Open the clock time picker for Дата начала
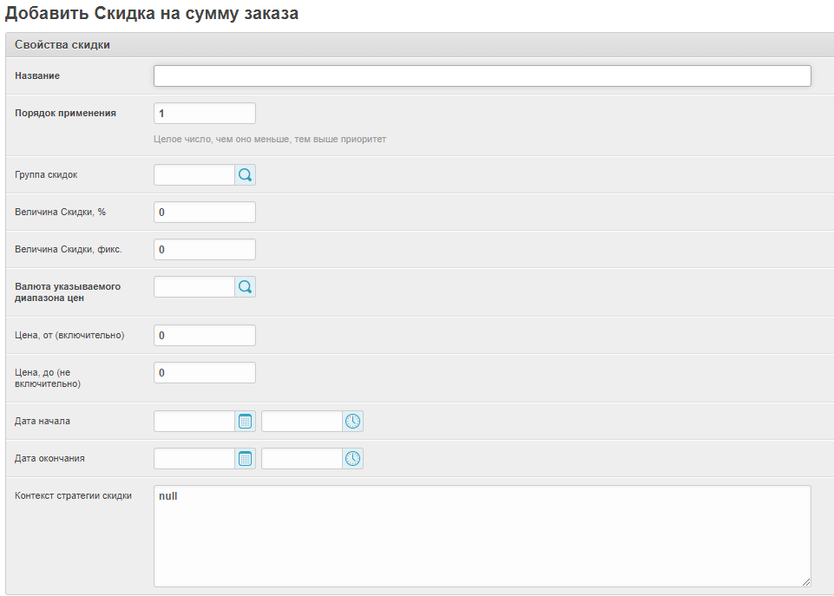 pyautogui.click(x=353, y=422)
